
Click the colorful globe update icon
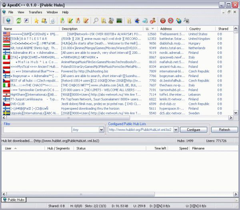179,21
